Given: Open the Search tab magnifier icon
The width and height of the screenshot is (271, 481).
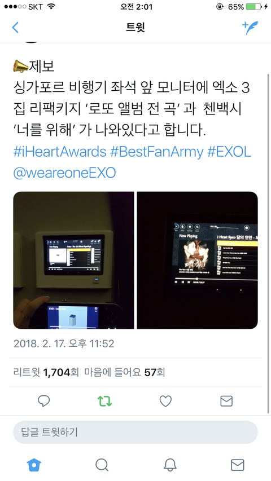Looking at the screenshot, I should [102, 465].
